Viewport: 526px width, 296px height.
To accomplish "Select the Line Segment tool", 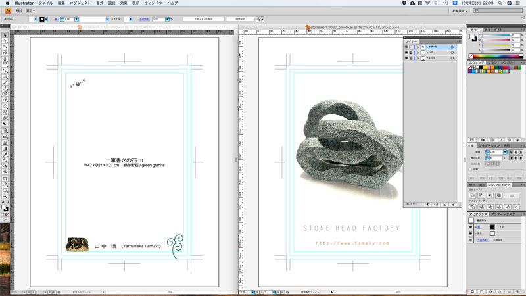I will (x=3, y=72).
